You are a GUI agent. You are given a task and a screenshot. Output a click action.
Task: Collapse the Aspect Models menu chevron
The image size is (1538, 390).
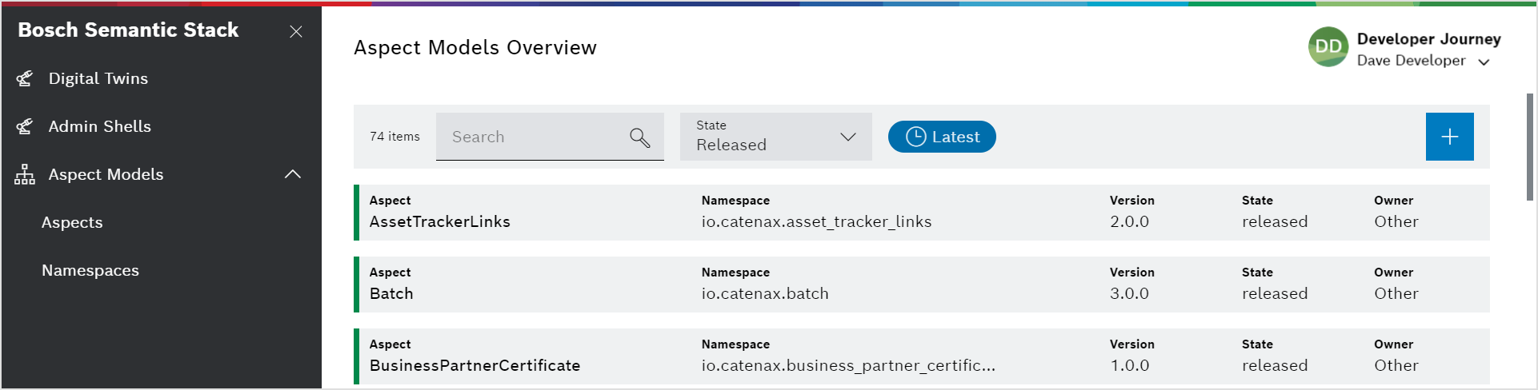(293, 174)
